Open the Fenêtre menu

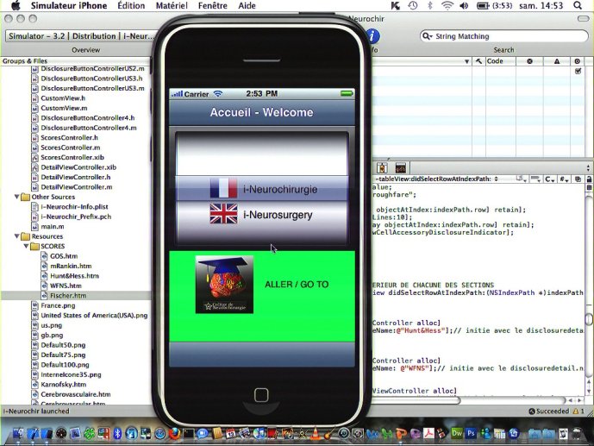point(213,5)
